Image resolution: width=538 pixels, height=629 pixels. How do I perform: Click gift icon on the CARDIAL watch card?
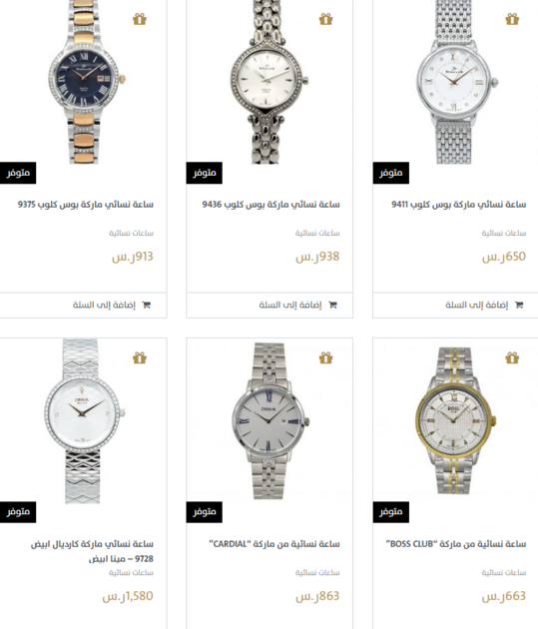click(x=326, y=357)
